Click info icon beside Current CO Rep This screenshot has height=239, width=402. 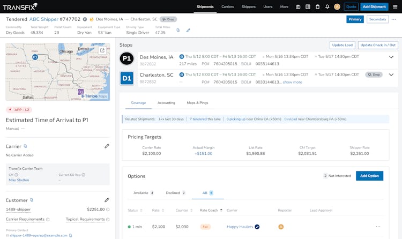pos(83,175)
